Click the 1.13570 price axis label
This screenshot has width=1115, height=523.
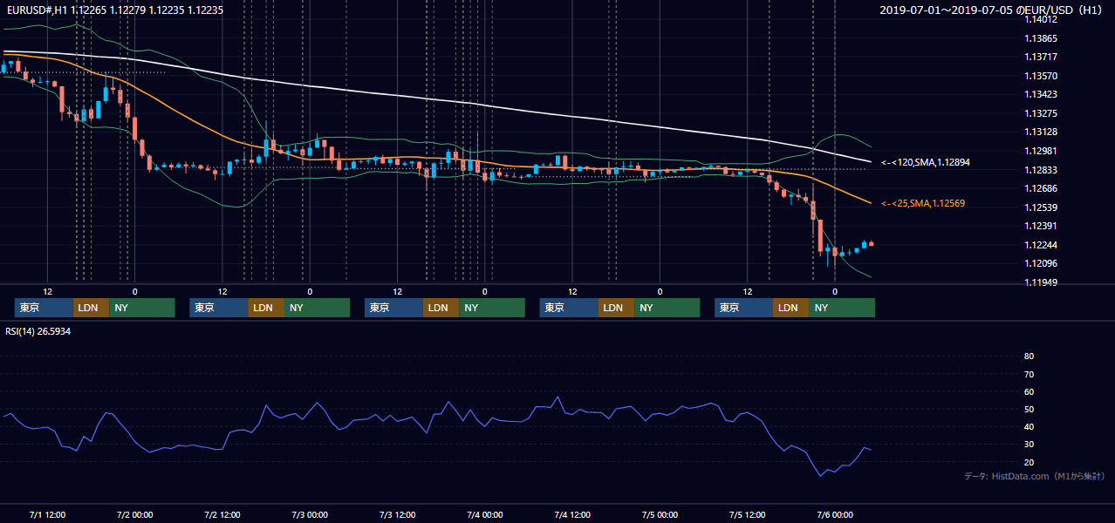pyautogui.click(x=1041, y=76)
